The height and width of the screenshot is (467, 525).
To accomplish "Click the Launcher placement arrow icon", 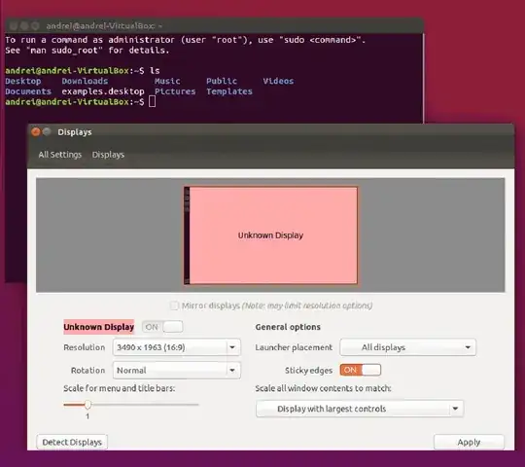I will [x=468, y=347].
